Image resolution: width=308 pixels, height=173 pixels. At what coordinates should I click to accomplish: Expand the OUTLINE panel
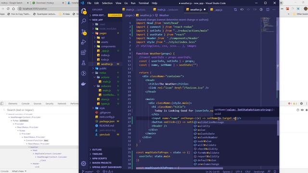97,149
